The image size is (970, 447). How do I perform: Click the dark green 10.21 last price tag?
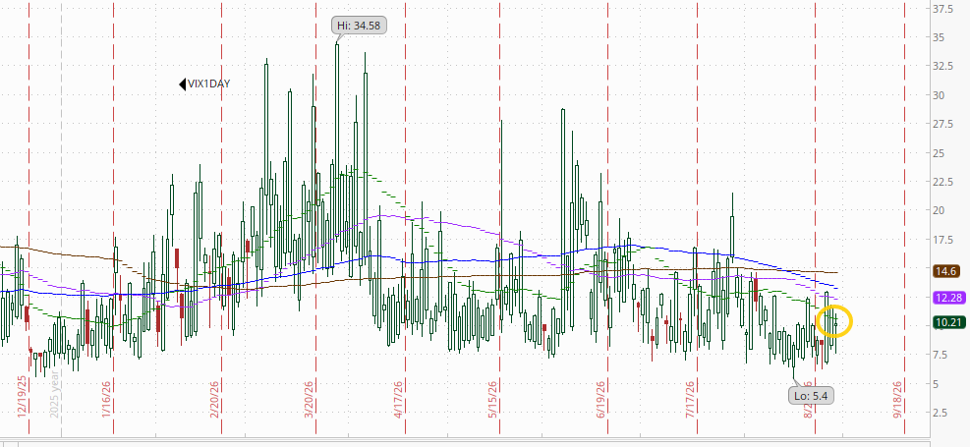click(x=949, y=322)
